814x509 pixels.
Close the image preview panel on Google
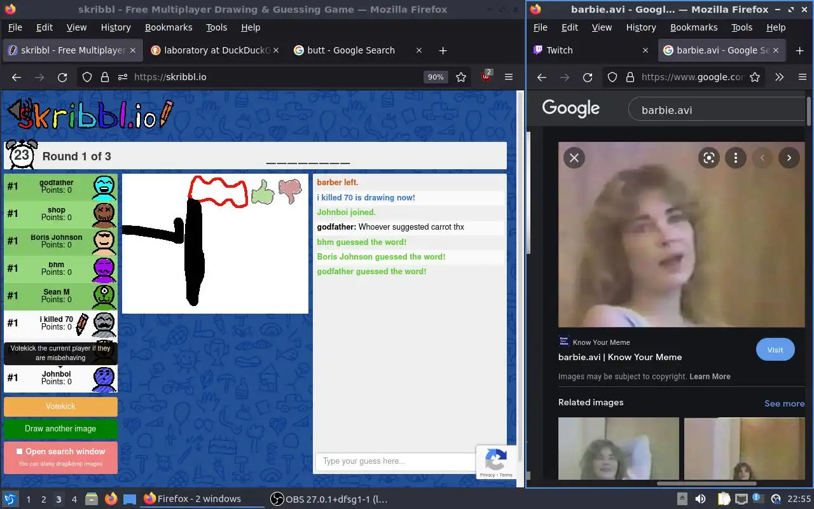click(574, 158)
